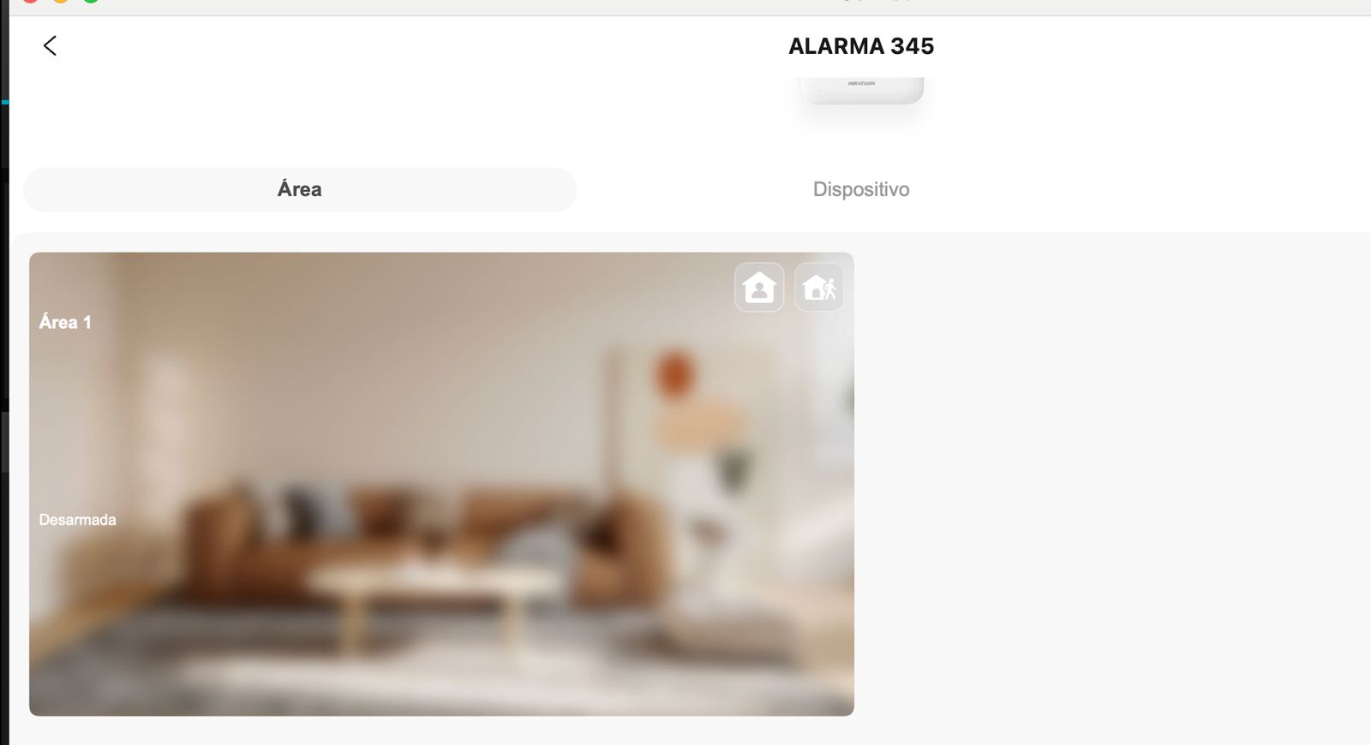
Task: Tap house-with-running-figure icon on card
Action: tap(819, 287)
